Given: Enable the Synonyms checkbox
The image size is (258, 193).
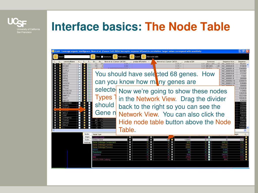Looking at the screenshot, I should pos(102,57).
